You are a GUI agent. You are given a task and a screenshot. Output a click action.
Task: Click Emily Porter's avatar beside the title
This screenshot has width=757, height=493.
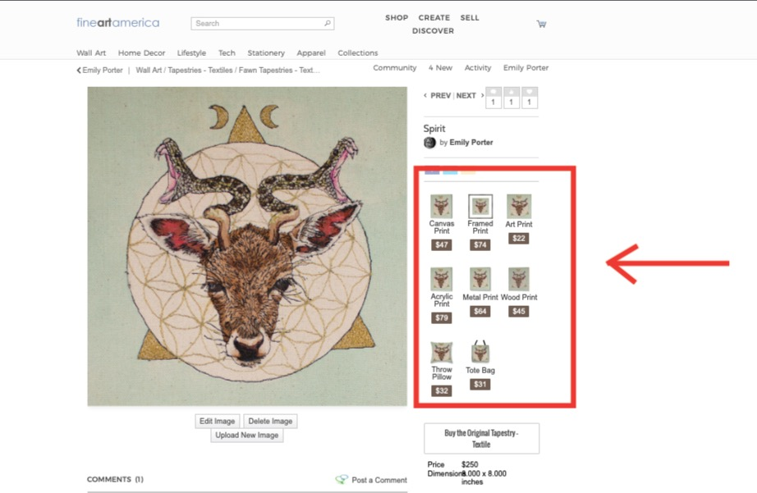(429, 143)
